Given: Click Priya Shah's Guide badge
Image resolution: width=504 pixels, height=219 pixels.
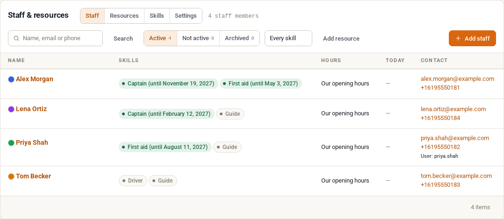Looking at the screenshot, I should pyautogui.click(x=227, y=147).
